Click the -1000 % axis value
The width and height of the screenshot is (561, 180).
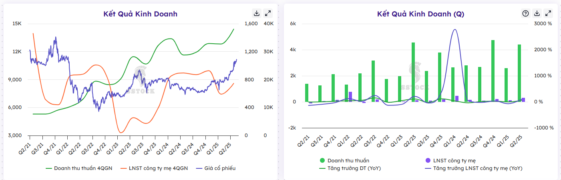point(543,128)
